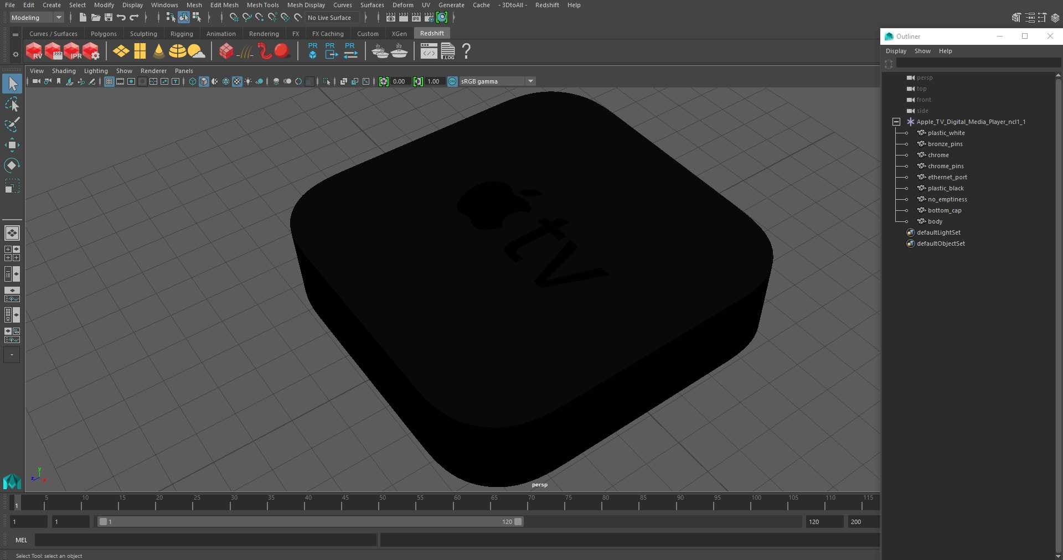Select the arrow Select tool in toolbox
This screenshot has height=560, width=1063.
pyautogui.click(x=12, y=84)
